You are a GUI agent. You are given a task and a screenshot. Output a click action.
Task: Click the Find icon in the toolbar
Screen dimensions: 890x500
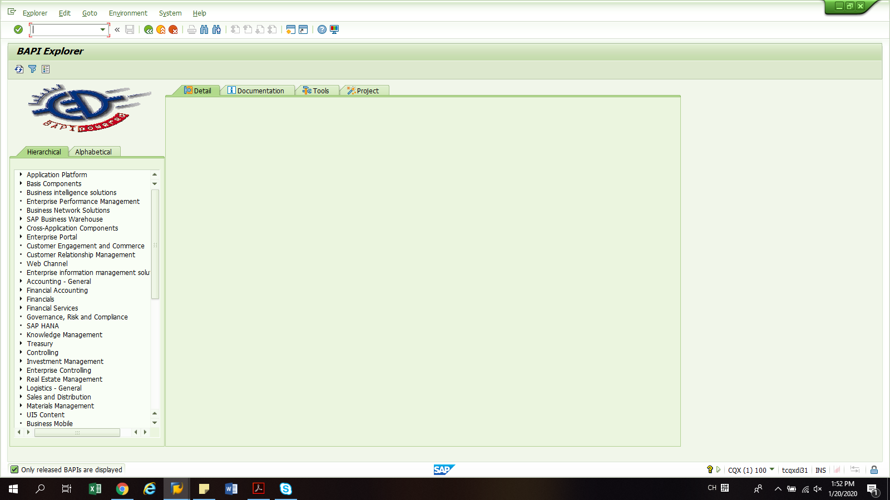click(x=205, y=29)
